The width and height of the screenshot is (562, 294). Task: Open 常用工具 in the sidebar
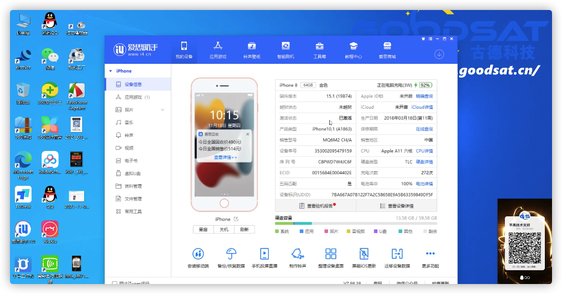pyautogui.click(x=138, y=211)
